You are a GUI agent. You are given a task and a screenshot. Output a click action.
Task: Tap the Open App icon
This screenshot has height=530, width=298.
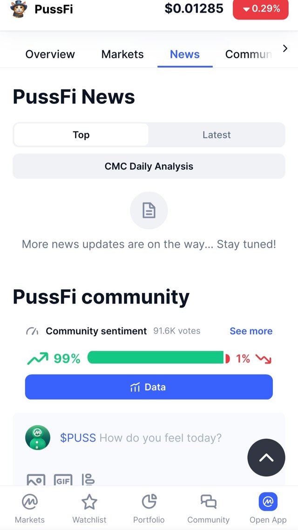point(268,502)
